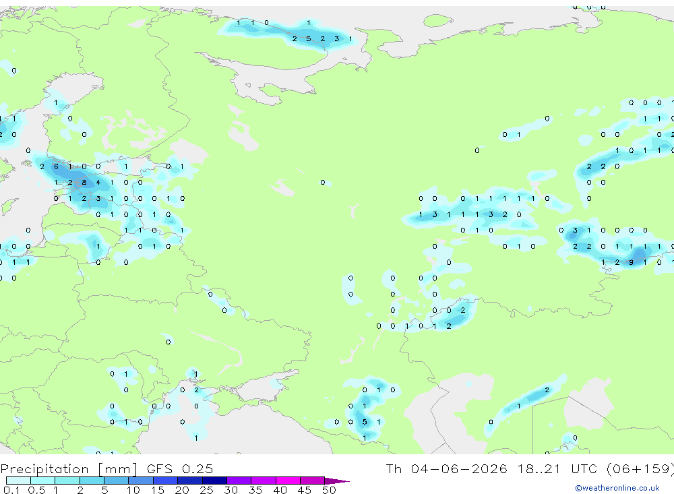The width and height of the screenshot is (674, 494).
Task: Click the precipitation value '8' on the map
Action: tap(84, 182)
